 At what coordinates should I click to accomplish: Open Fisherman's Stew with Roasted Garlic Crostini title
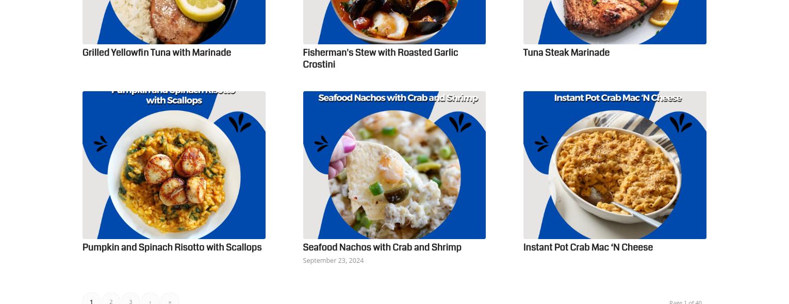click(x=380, y=58)
